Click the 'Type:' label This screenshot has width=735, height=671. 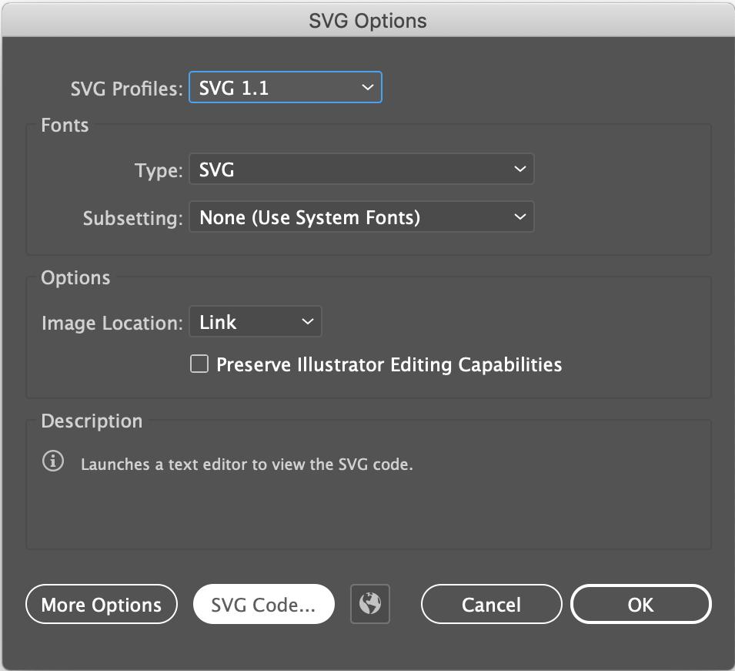[x=159, y=170]
